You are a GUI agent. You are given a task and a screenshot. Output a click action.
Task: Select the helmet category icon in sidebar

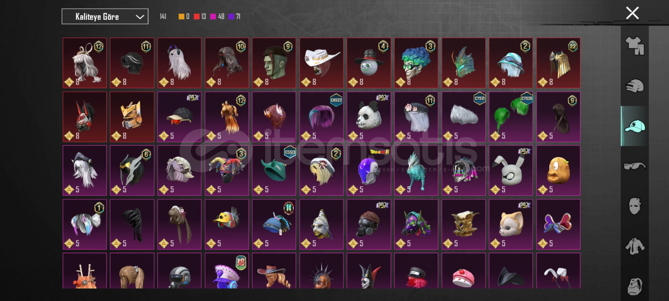[635, 86]
